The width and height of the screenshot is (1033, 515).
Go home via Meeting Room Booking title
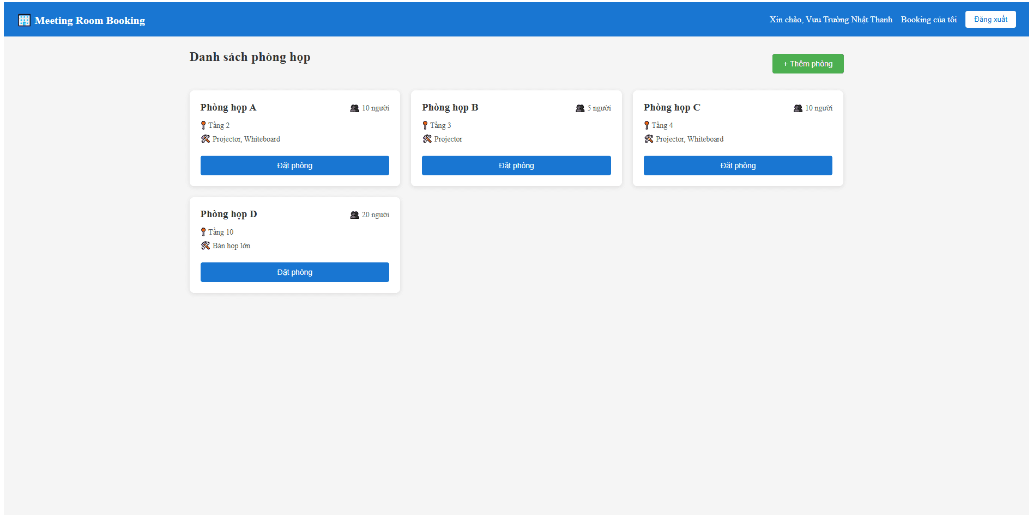pos(90,21)
